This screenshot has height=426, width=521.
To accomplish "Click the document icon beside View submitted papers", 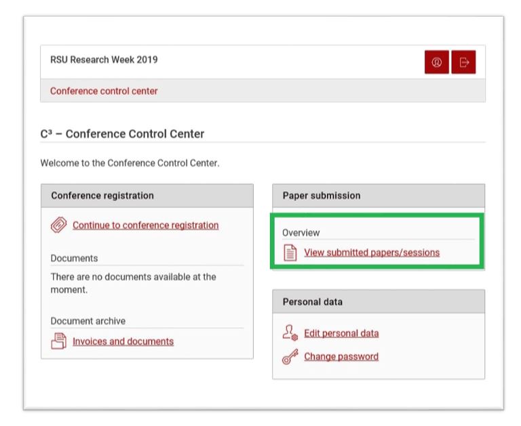I will tap(290, 253).
